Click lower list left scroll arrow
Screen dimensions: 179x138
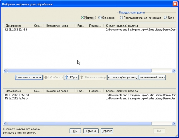pyautogui.click(x=5, y=123)
